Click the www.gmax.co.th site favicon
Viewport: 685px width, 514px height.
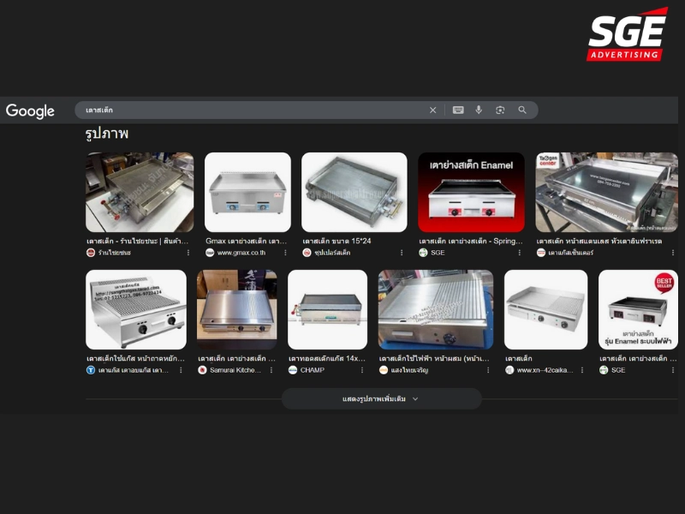pyautogui.click(x=210, y=253)
